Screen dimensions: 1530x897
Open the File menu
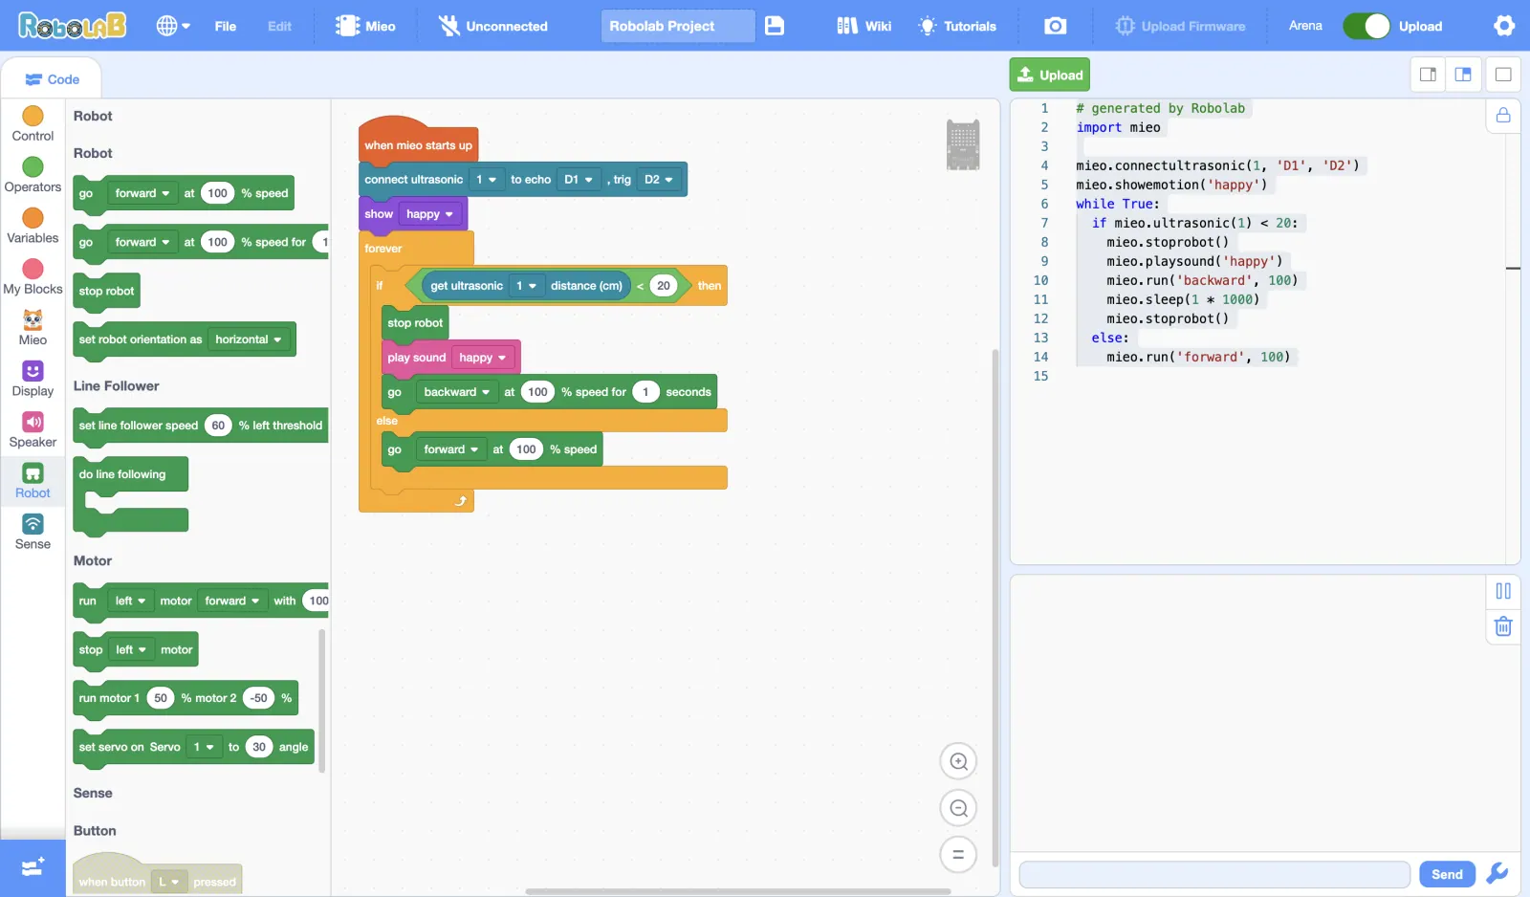pyautogui.click(x=226, y=26)
